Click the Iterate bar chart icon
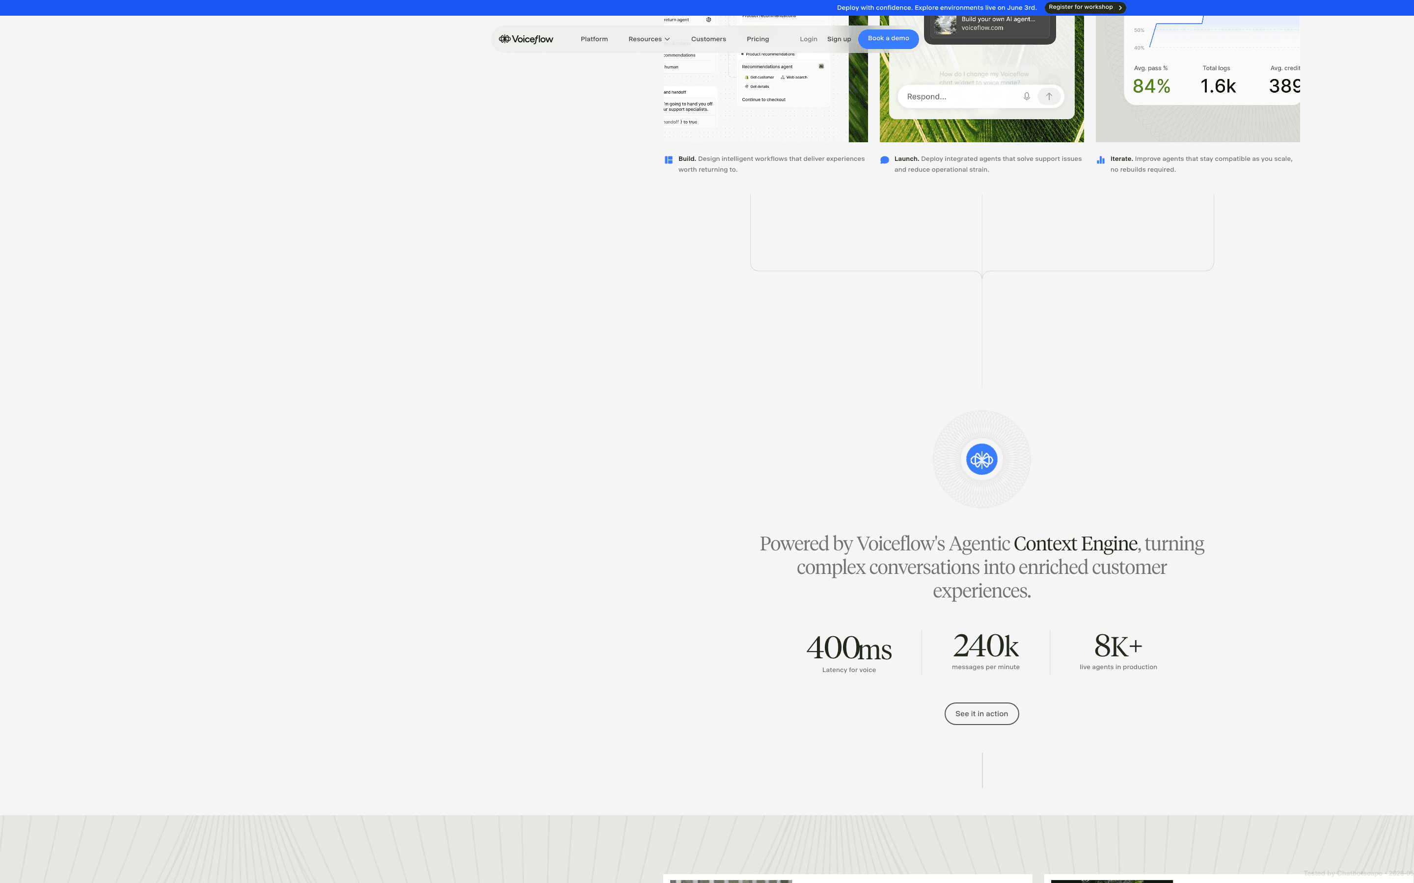1414x883 pixels. coord(1101,160)
